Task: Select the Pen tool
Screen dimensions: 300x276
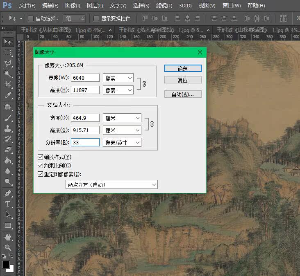Action: [8, 193]
